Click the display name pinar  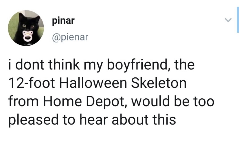tap(64, 21)
